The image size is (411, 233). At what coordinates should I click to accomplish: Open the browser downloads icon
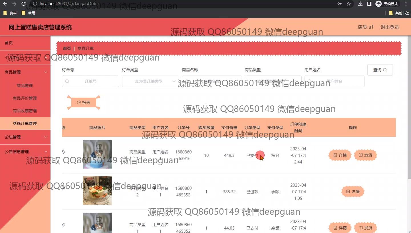(x=360, y=4)
